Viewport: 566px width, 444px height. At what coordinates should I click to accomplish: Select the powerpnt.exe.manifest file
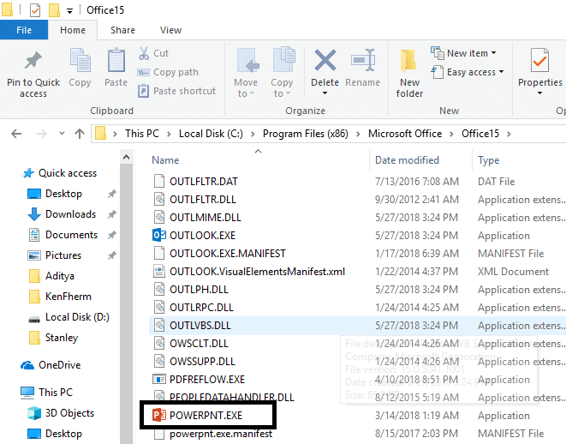tap(221, 434)
